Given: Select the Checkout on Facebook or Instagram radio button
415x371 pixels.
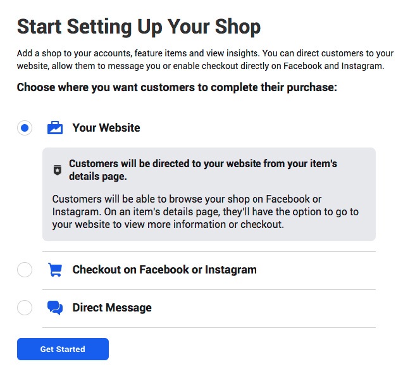Looking at the screenshot, I should click(x=25, y=270).
